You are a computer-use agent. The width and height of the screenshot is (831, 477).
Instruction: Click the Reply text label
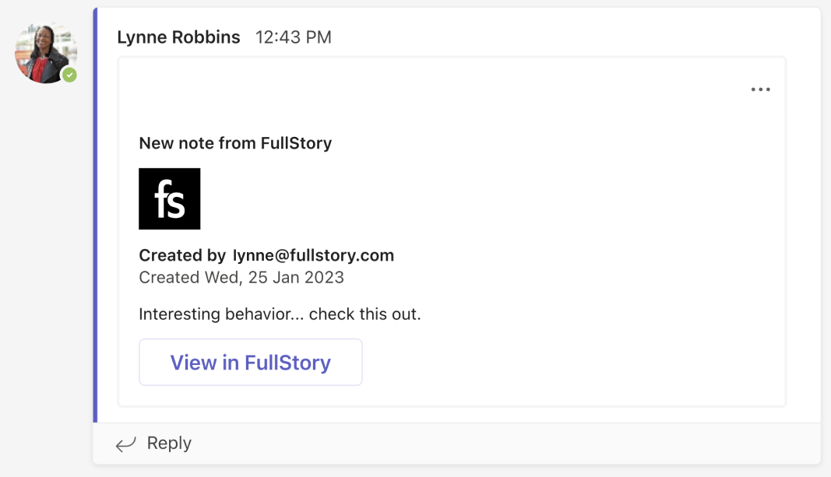click(x=169, y=443)
